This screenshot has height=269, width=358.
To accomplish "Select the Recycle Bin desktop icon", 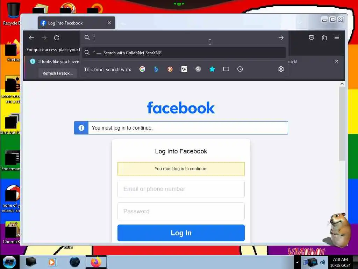I will pos(12,14).
